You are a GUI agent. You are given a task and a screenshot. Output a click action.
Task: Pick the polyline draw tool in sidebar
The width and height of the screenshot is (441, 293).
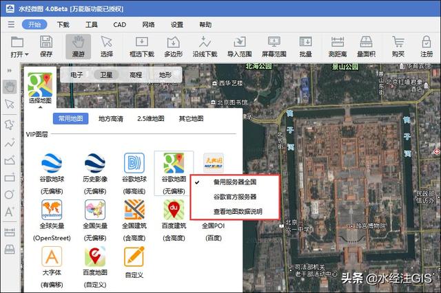pos(10,143)
